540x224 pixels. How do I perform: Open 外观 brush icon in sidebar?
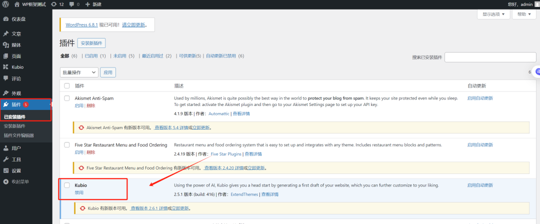pyautogui.click(x=6, y=93)
